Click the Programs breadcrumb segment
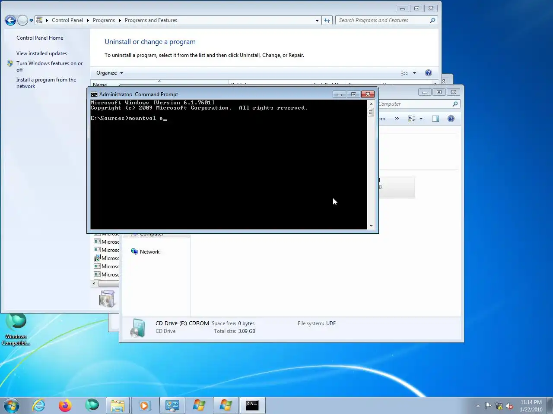This screenshot has height=414, width=553. [x=104, y=20]
